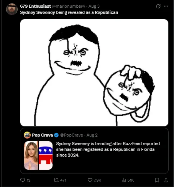Screen dimensions: 174x187
Task: Open 679 Enthusiast's profile avatar
Action: click(x=12, y=9)
